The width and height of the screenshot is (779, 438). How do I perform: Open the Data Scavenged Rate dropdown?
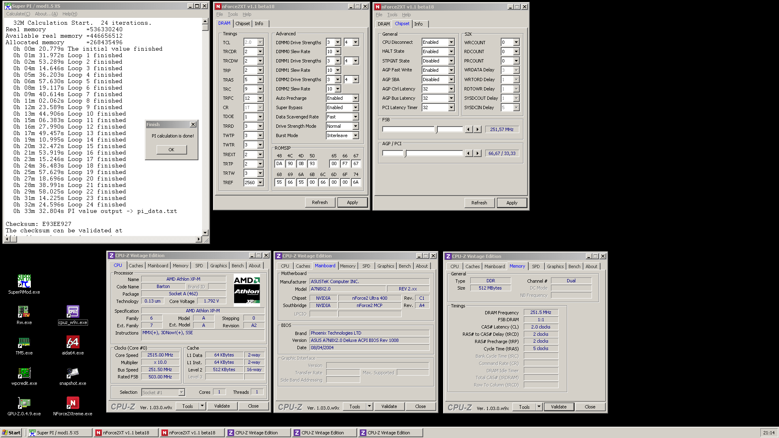[x=355, y=117]
